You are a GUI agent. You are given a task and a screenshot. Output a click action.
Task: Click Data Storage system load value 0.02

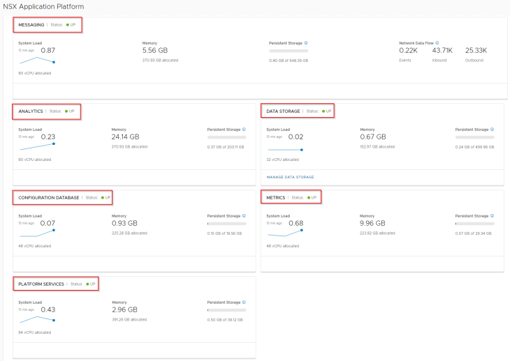(x=296, y=137)
